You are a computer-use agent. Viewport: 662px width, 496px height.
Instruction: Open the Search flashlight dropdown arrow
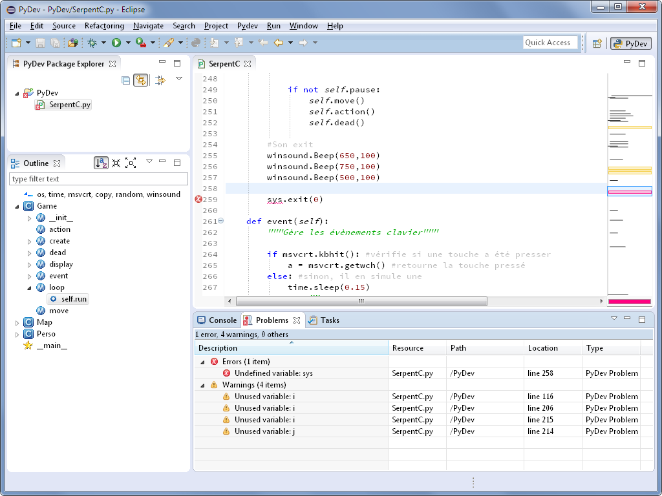pos(180,43)
